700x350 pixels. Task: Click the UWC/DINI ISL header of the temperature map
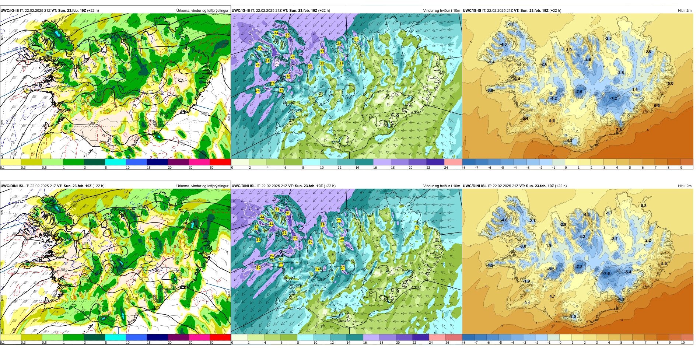pyautogui.click(x=475, y=186)
